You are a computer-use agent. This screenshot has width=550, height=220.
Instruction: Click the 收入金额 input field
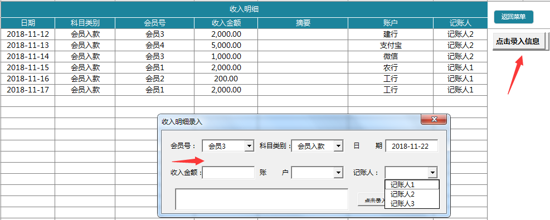(228, 172)
